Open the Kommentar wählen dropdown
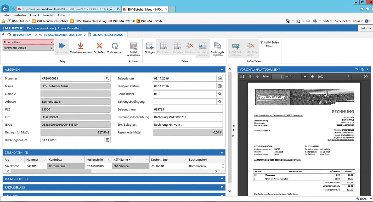Viewport: 373px width, 202px height. coord(28,48)
